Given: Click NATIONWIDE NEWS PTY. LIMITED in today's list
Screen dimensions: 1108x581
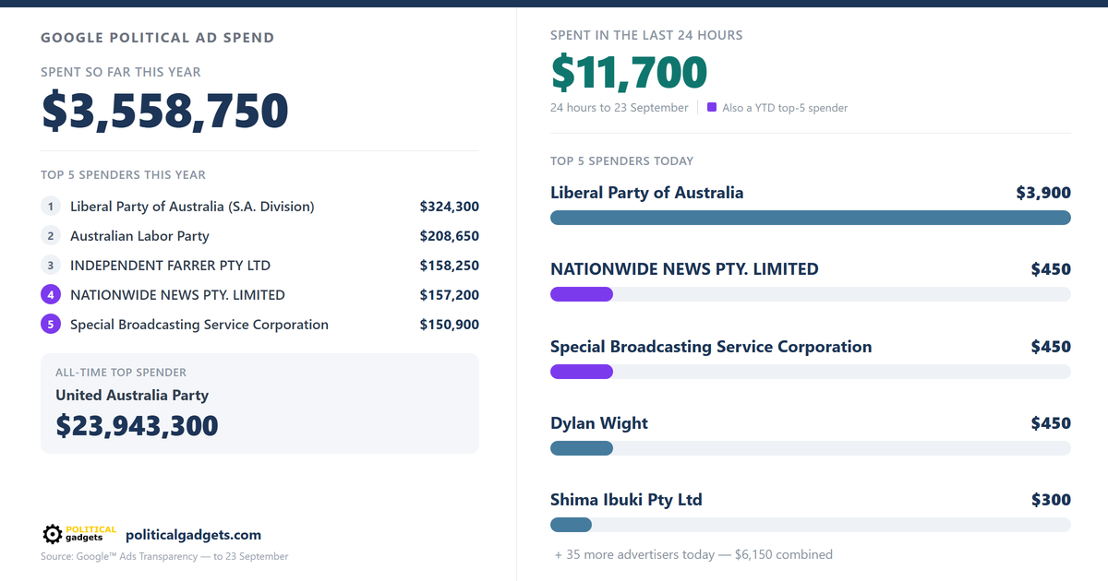Looking at the screenshot, I should 684,269.
